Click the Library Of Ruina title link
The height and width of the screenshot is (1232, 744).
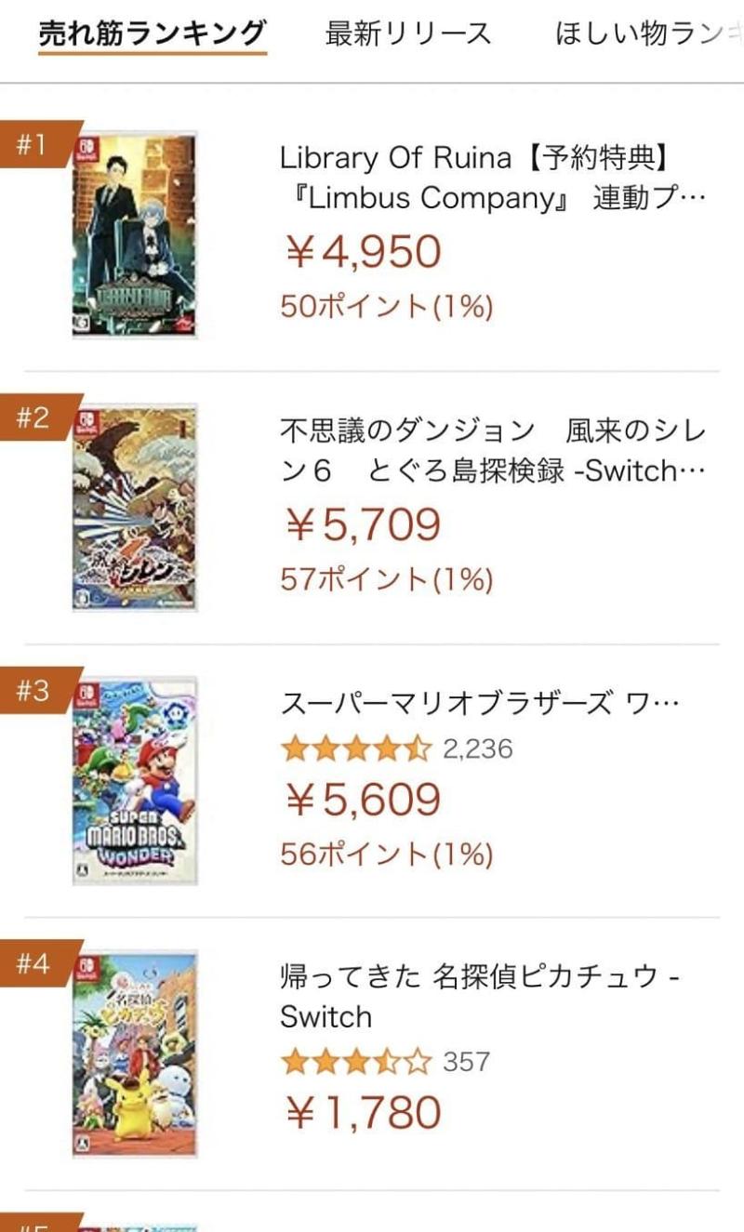pyautogui.click(x=493, y=177)
